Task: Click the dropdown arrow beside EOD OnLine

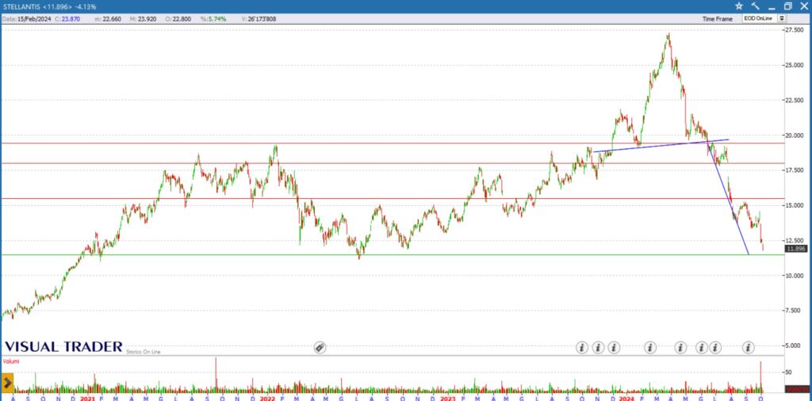Action: point(781,19)
